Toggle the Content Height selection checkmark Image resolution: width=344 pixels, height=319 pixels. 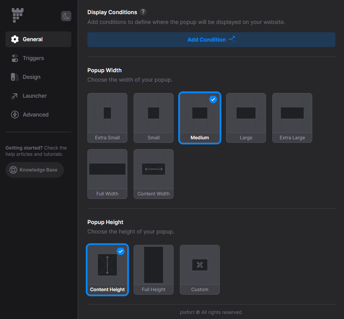(x=121, y=251)
